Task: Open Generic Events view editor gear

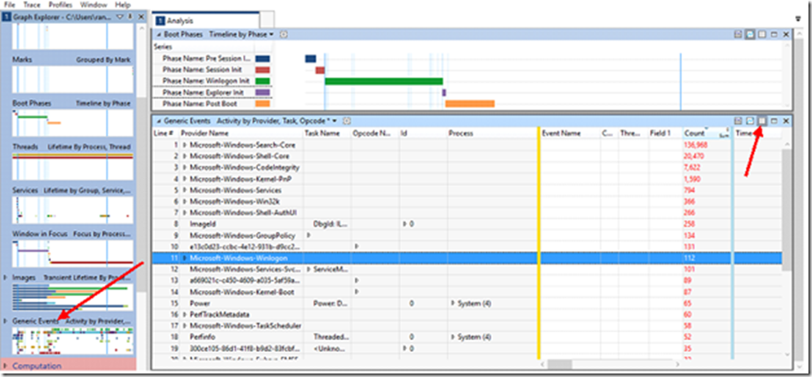Action: click(346, 121)
